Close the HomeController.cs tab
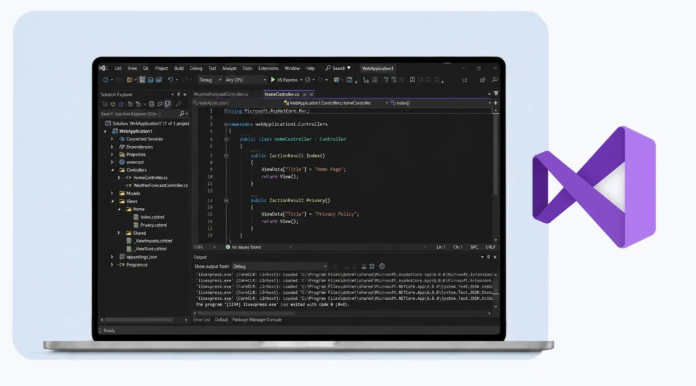696x386 pixels. pos(311,94)
